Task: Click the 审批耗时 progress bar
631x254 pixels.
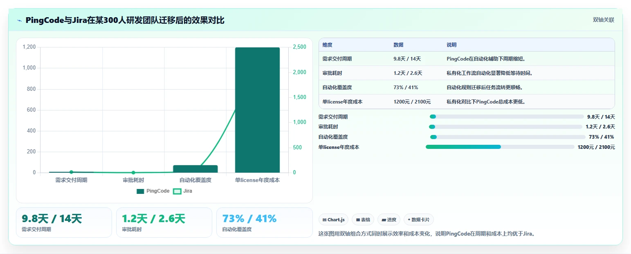Action: [506, 127]
